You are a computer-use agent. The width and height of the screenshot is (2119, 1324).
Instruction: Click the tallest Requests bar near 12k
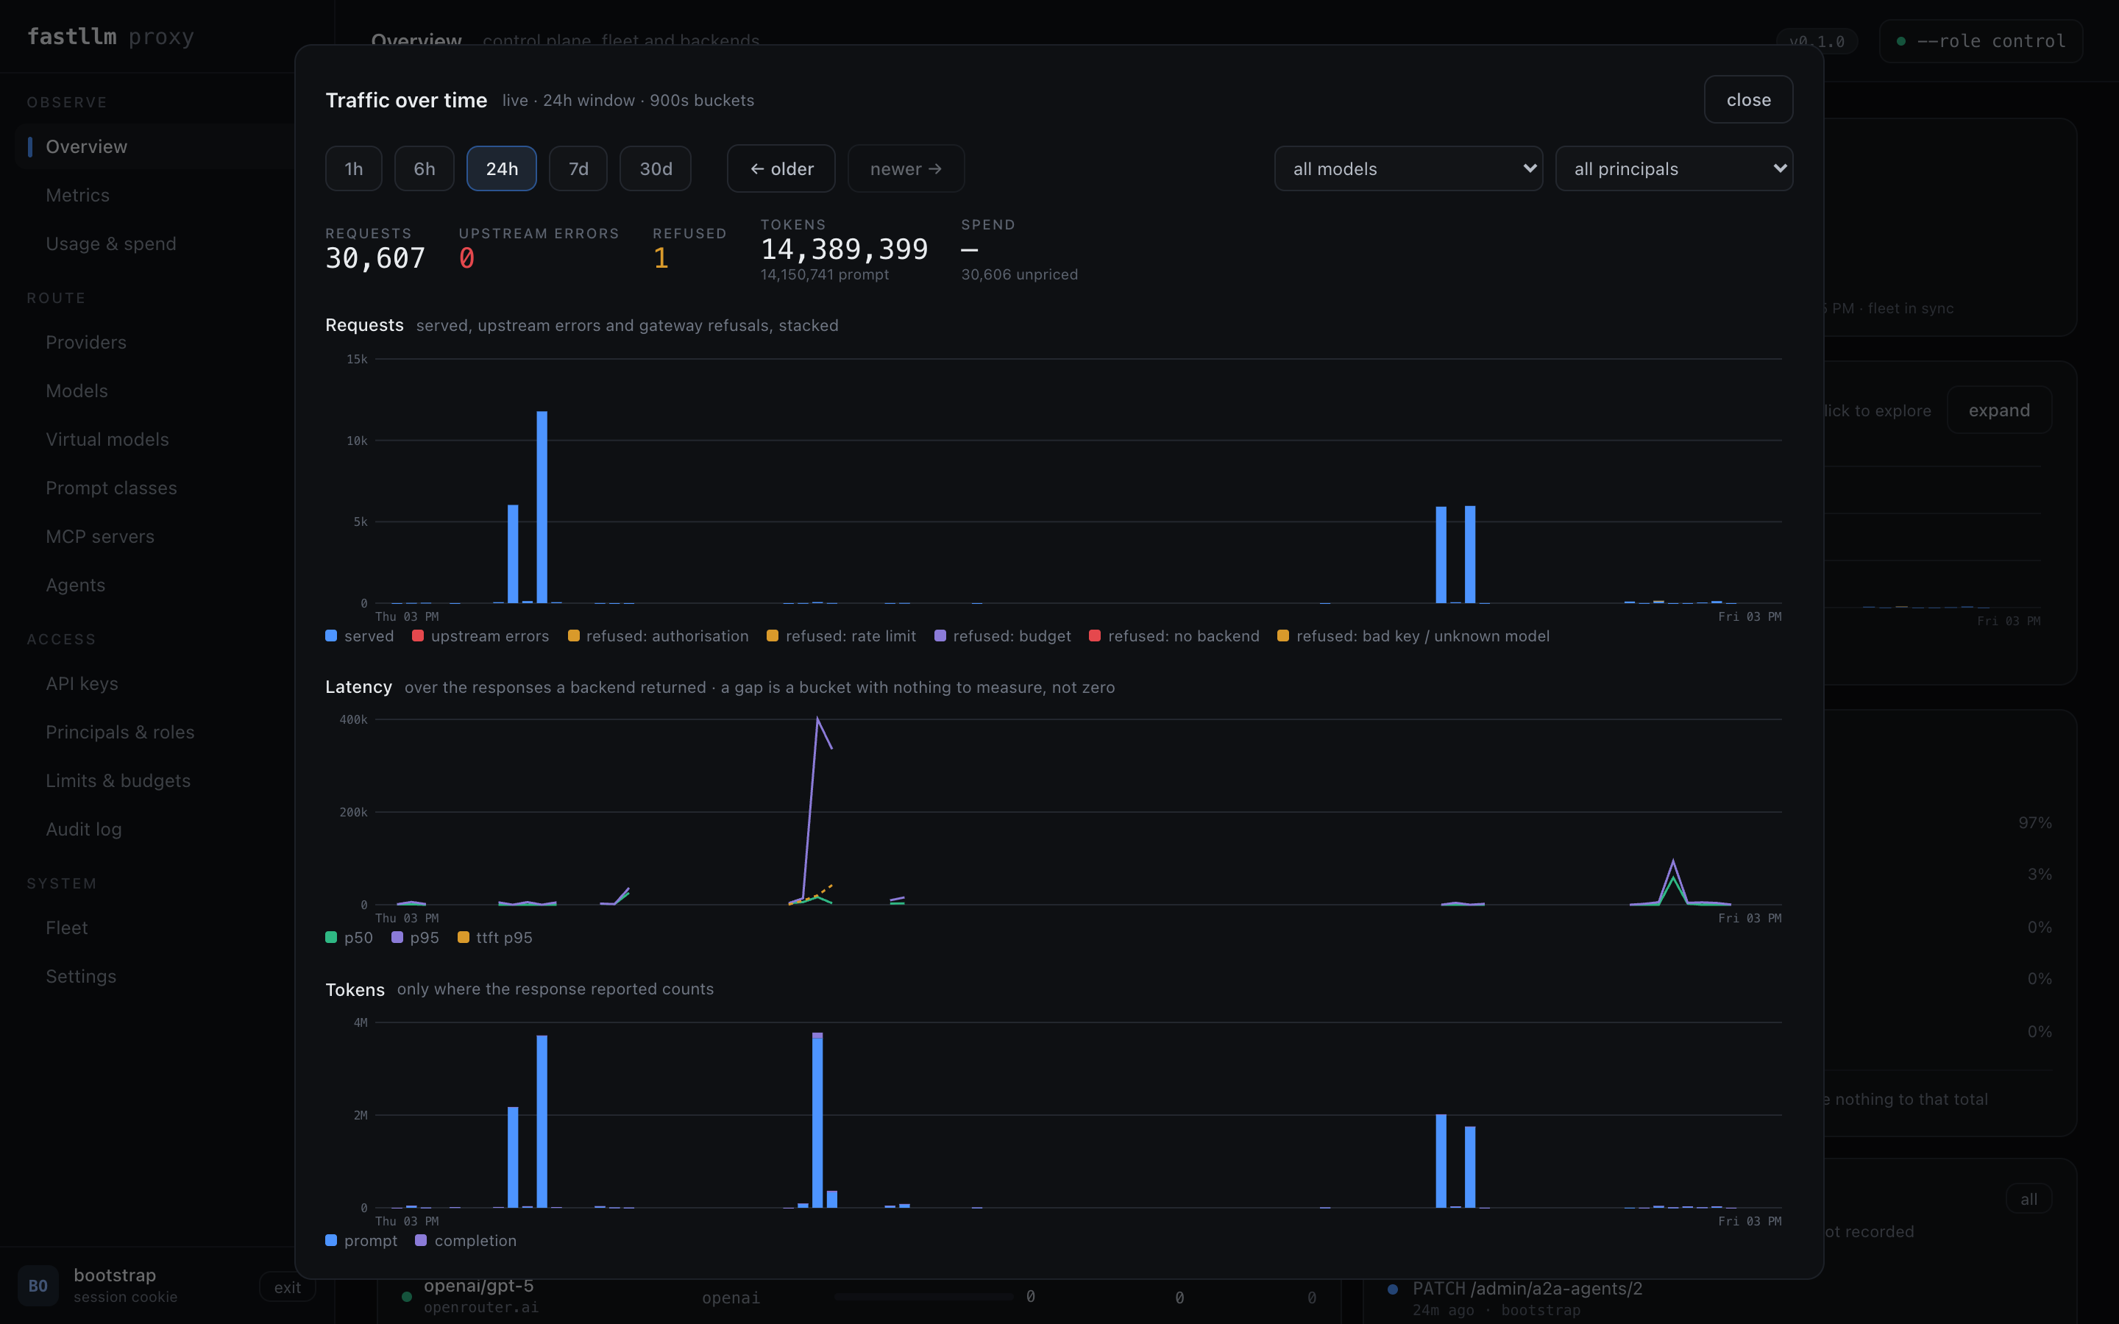click(x=542, y=507)
